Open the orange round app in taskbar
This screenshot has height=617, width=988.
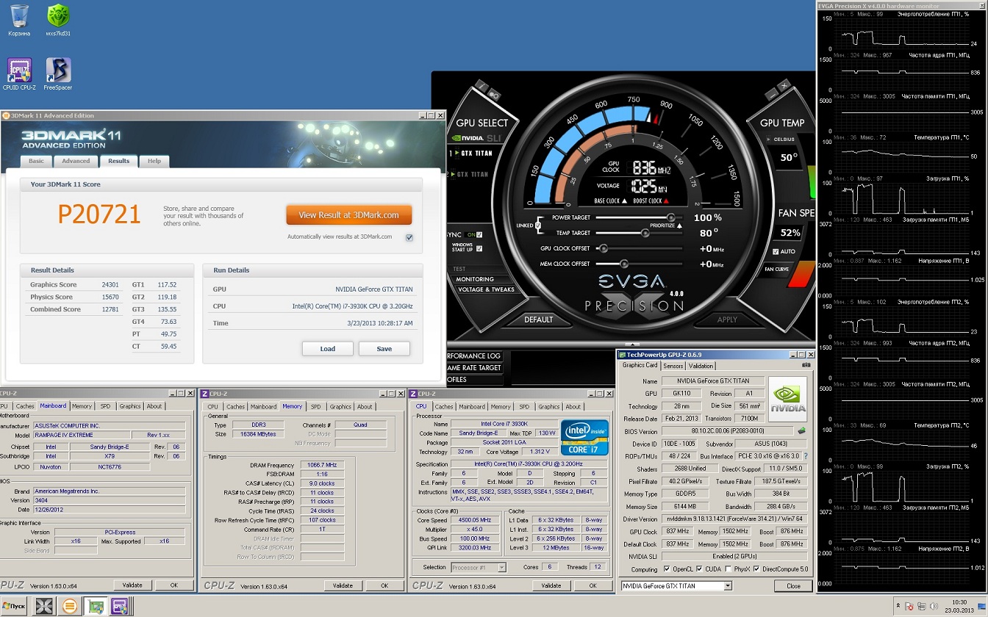(x=69, y=607)
